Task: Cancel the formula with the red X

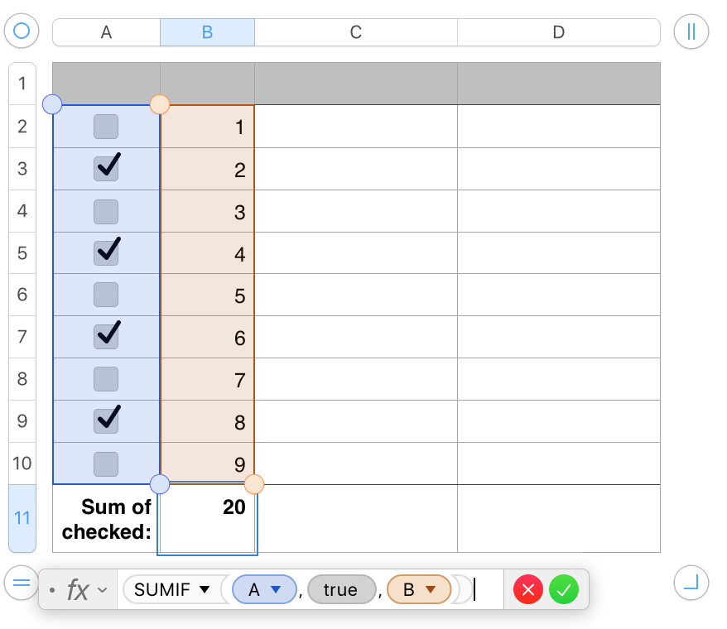Action: (528, 590)
